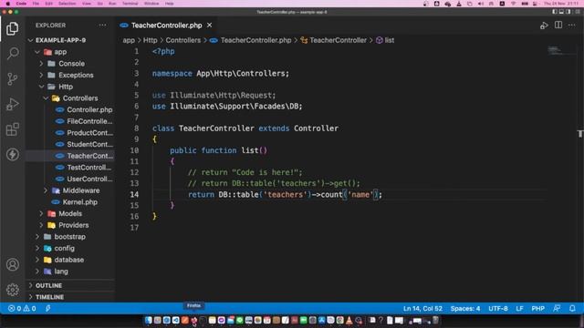Split the editor to the right
Screen dimensions: 584x328
558,25
